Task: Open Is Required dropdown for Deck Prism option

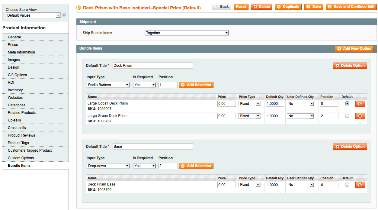Action: pos(144,85)
